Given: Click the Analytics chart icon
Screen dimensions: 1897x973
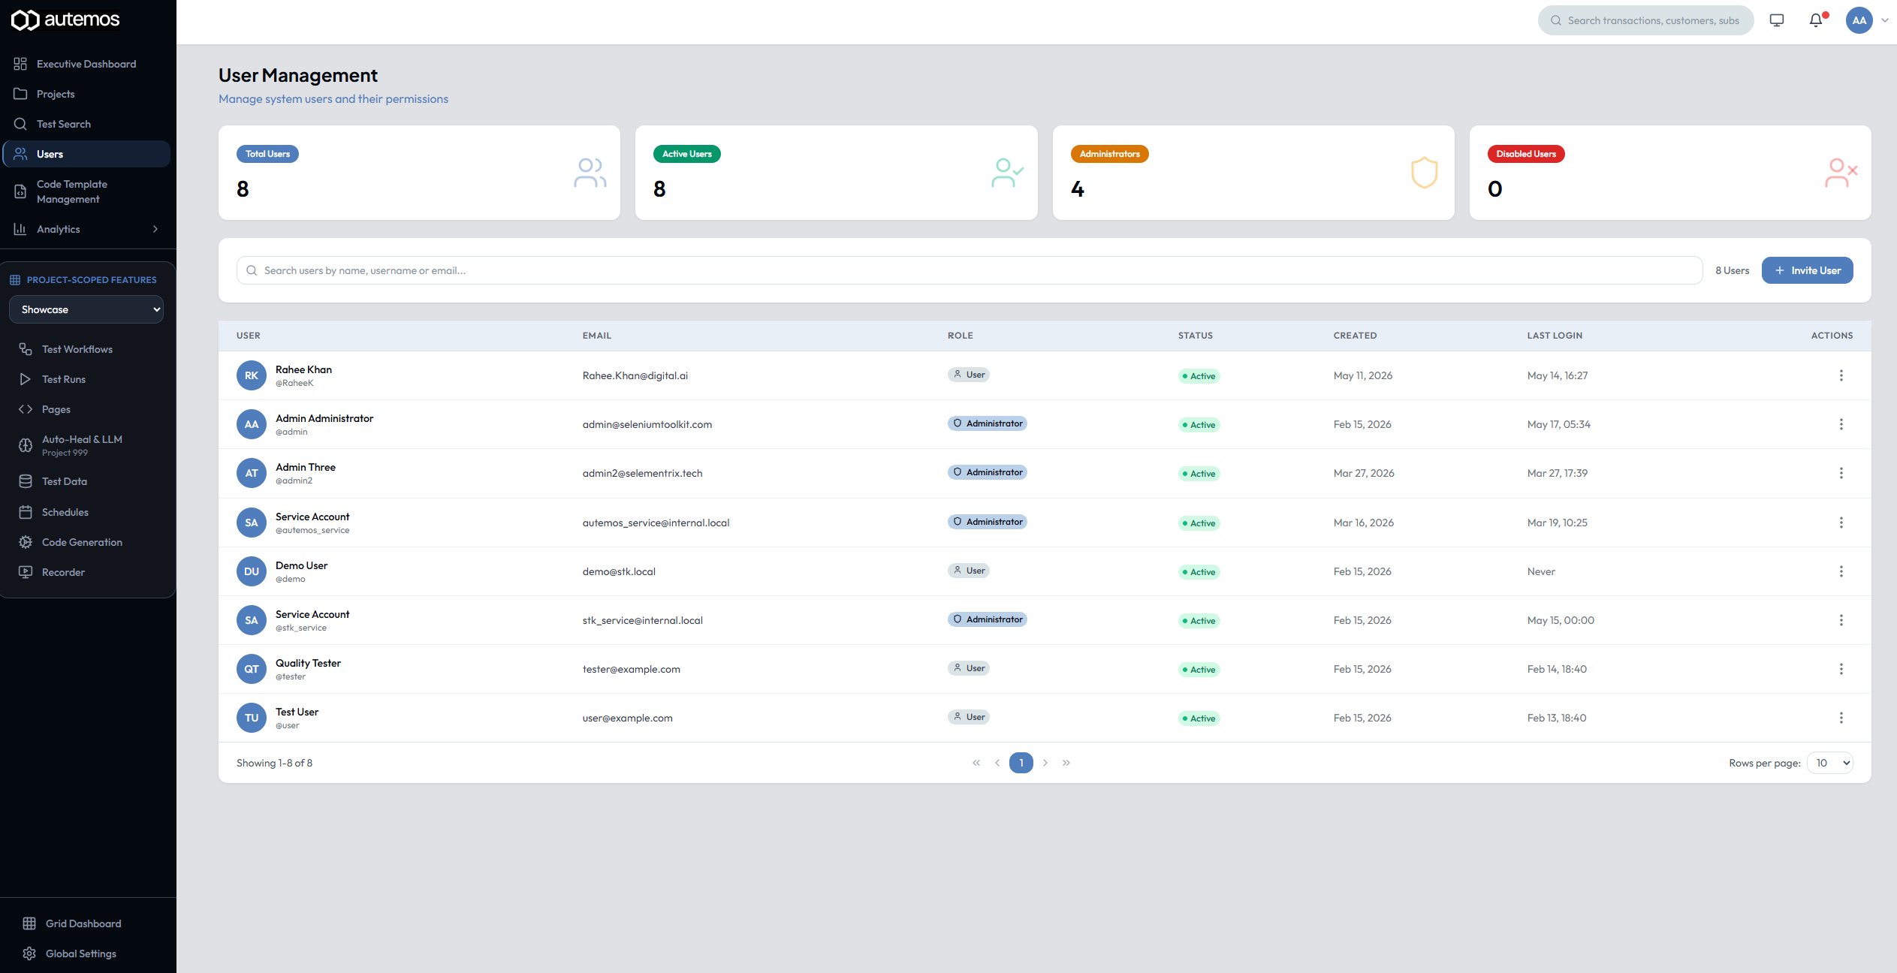Looking at the screenshot, I should point(20,229).
